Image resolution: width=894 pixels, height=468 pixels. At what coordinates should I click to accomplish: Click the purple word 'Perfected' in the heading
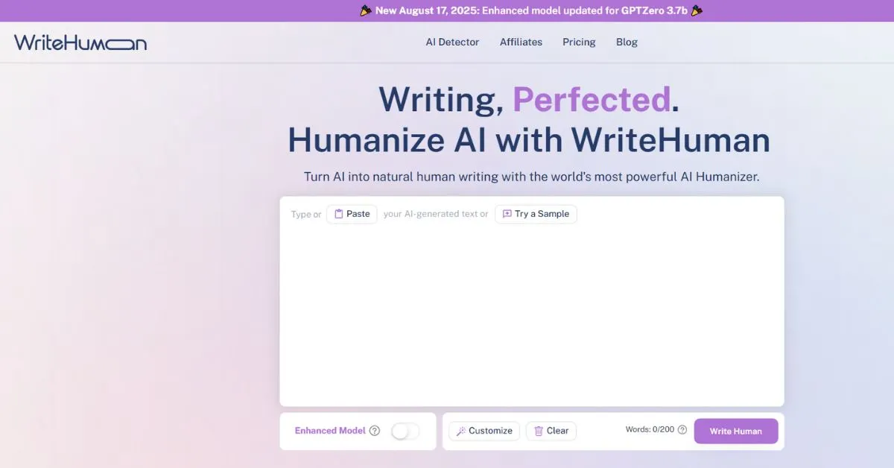click(592, 100)
